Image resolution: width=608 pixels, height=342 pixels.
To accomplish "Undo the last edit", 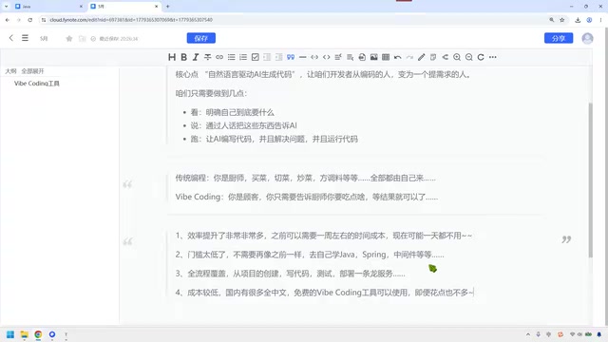I will point(398,57).
